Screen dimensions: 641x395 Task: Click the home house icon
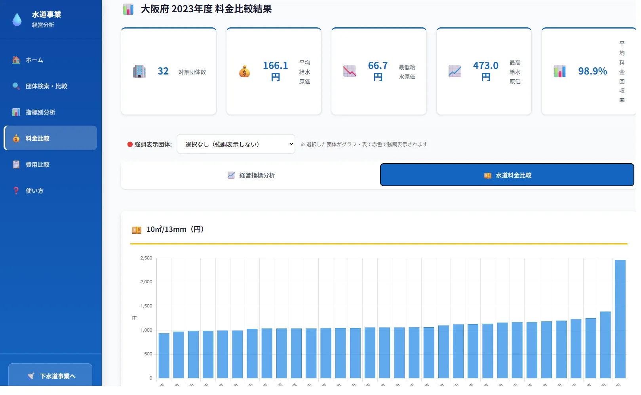pos(16,60)
